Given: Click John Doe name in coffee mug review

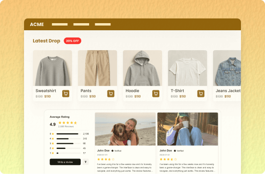Looking at the screenshot, I should [x=166, y=150].
